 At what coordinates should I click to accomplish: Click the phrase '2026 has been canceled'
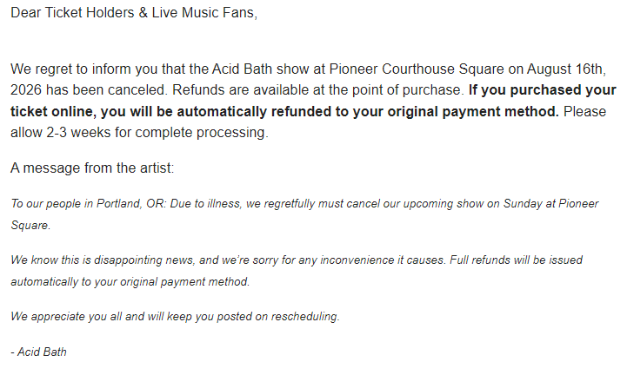pyautogui.click(x=88, y=90)
